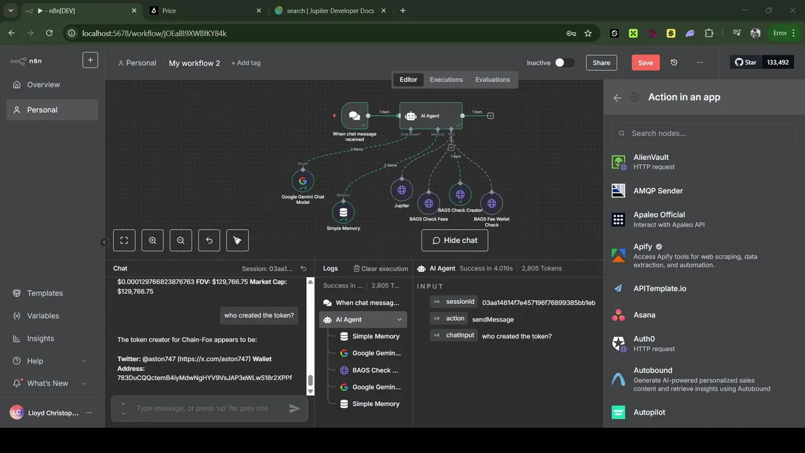Choose Apaleo Official node

[x=704, y=219]
